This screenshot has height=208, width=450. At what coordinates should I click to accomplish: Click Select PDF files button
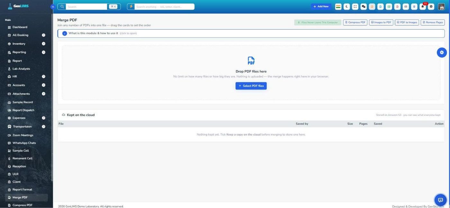251,86
